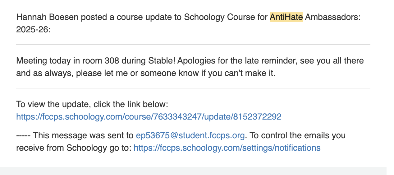Image resolution: width=394 pixels, height=175 pixels.
Task: Click "To view the update" instruction text
Action: 51,104
